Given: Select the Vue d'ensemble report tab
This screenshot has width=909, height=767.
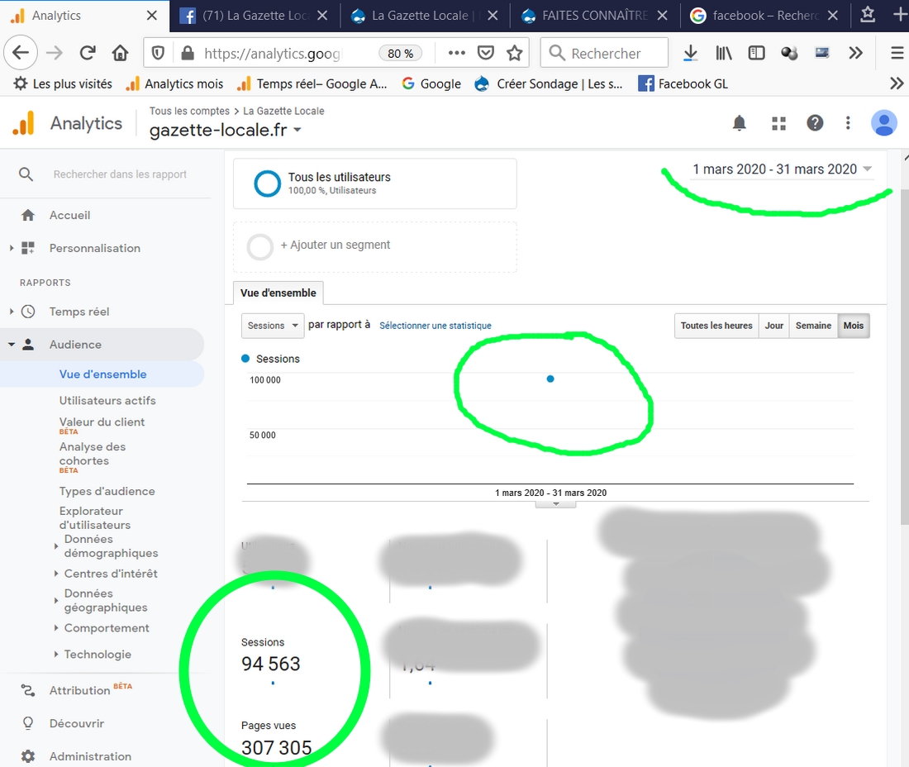Looking at the screenshot, I should tap(278, 293).
